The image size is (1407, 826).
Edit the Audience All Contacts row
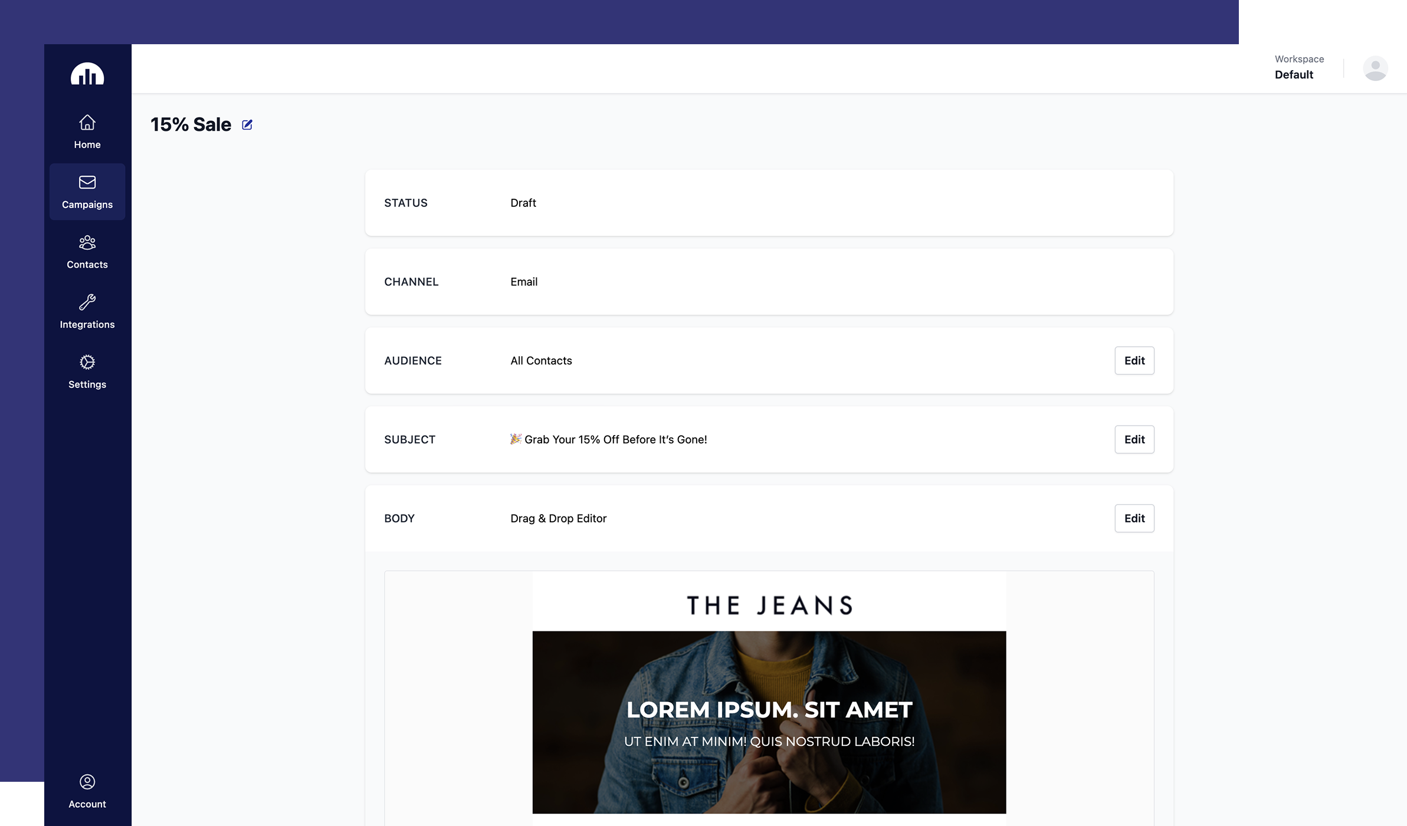click(x=1134, y=360)
